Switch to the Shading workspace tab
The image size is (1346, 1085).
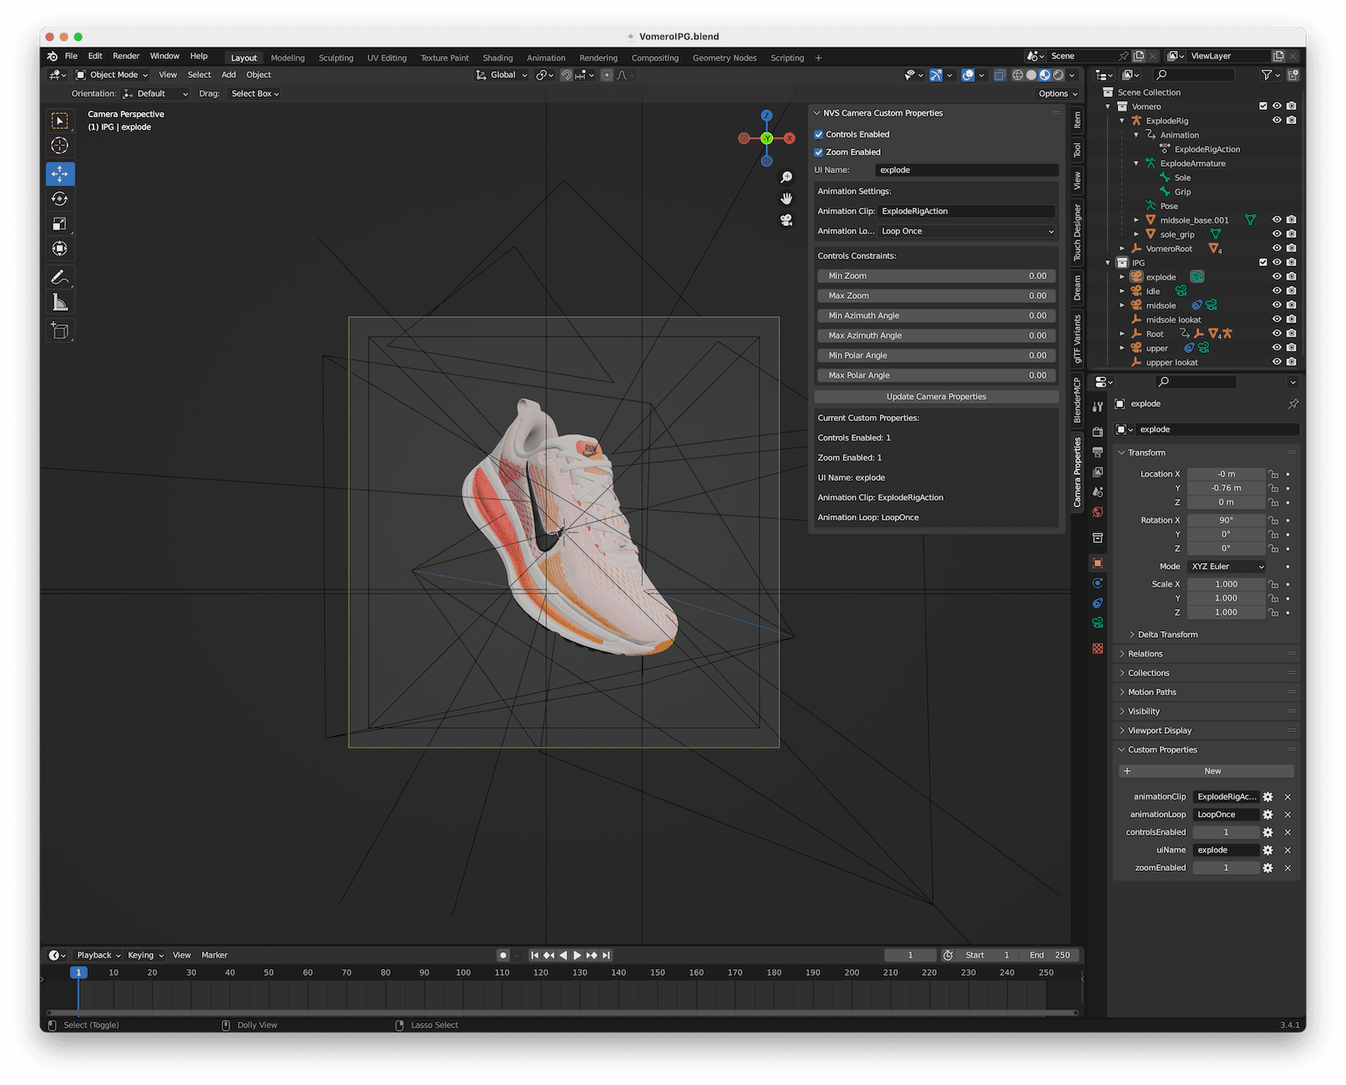(497, 57)
